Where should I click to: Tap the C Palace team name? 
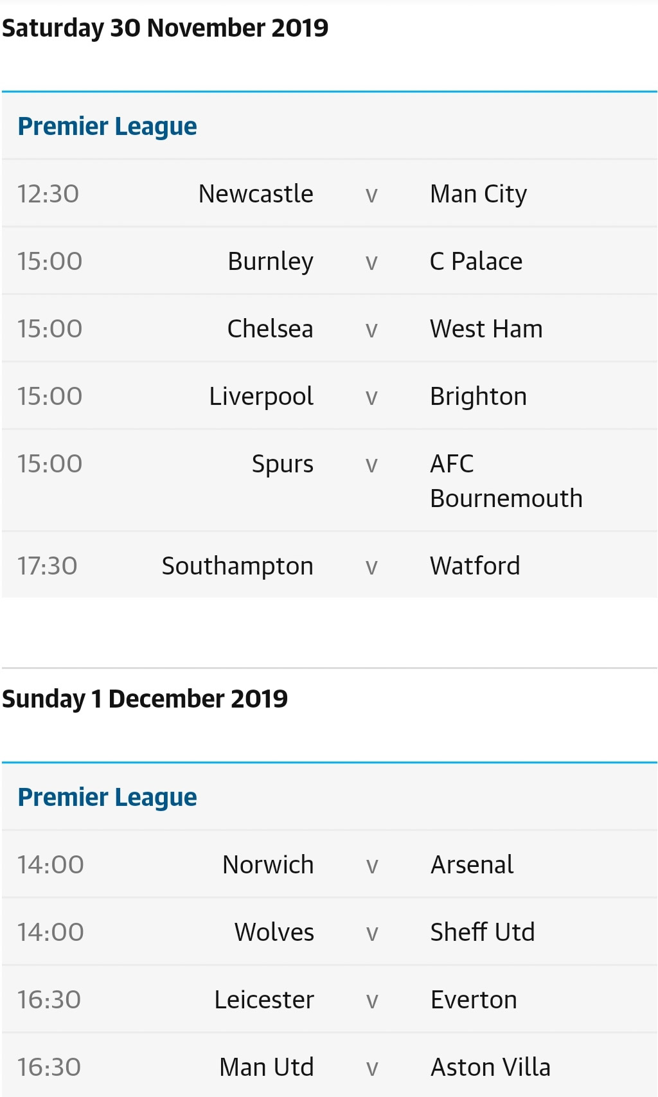point(476,262)
